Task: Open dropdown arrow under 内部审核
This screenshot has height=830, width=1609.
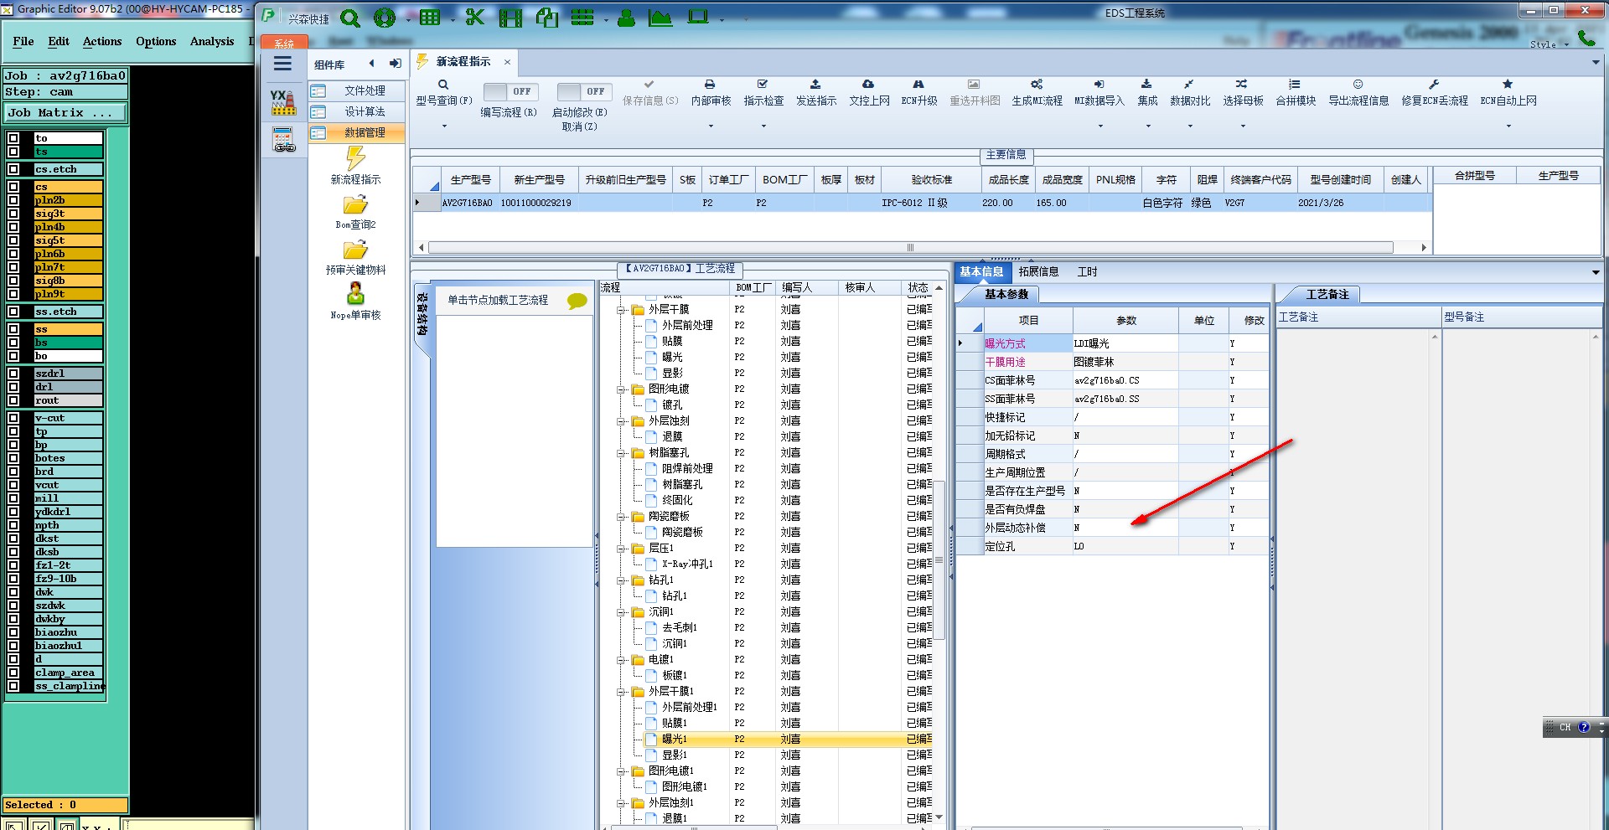Action: (711, 126)
